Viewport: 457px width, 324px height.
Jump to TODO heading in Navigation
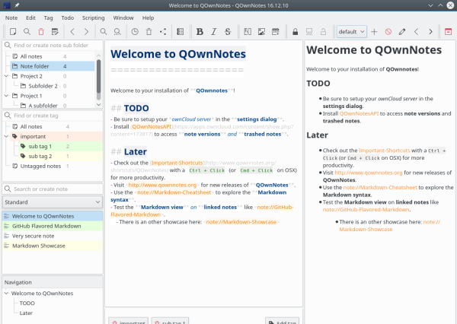click(x=27, y=303)
